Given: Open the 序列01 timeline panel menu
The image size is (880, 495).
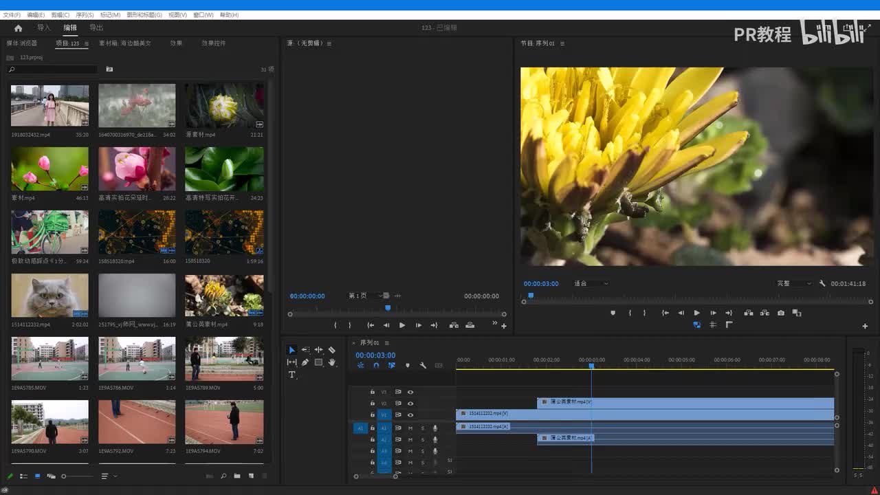Looking at the screenshot, I should [x=386, y=343].
